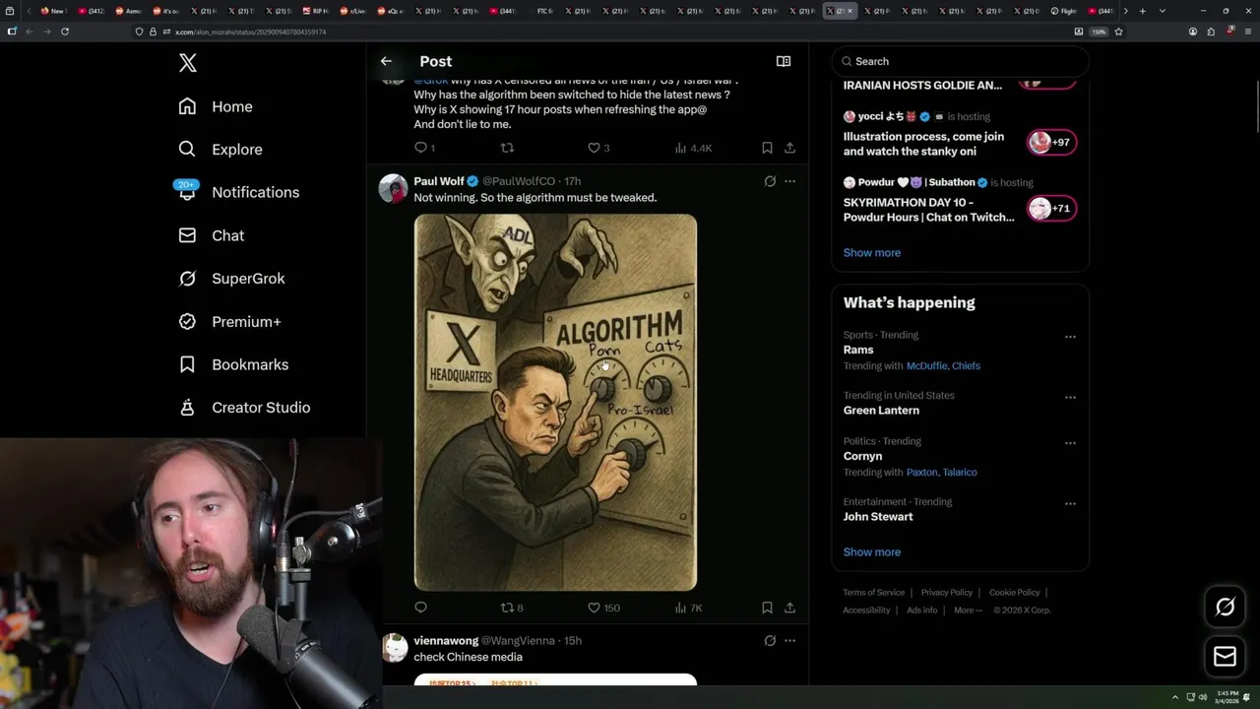The width and height of the screenshot is (1260, 709).
Task: Bookmark Paul Wolf's post
Action: (767, 608)
